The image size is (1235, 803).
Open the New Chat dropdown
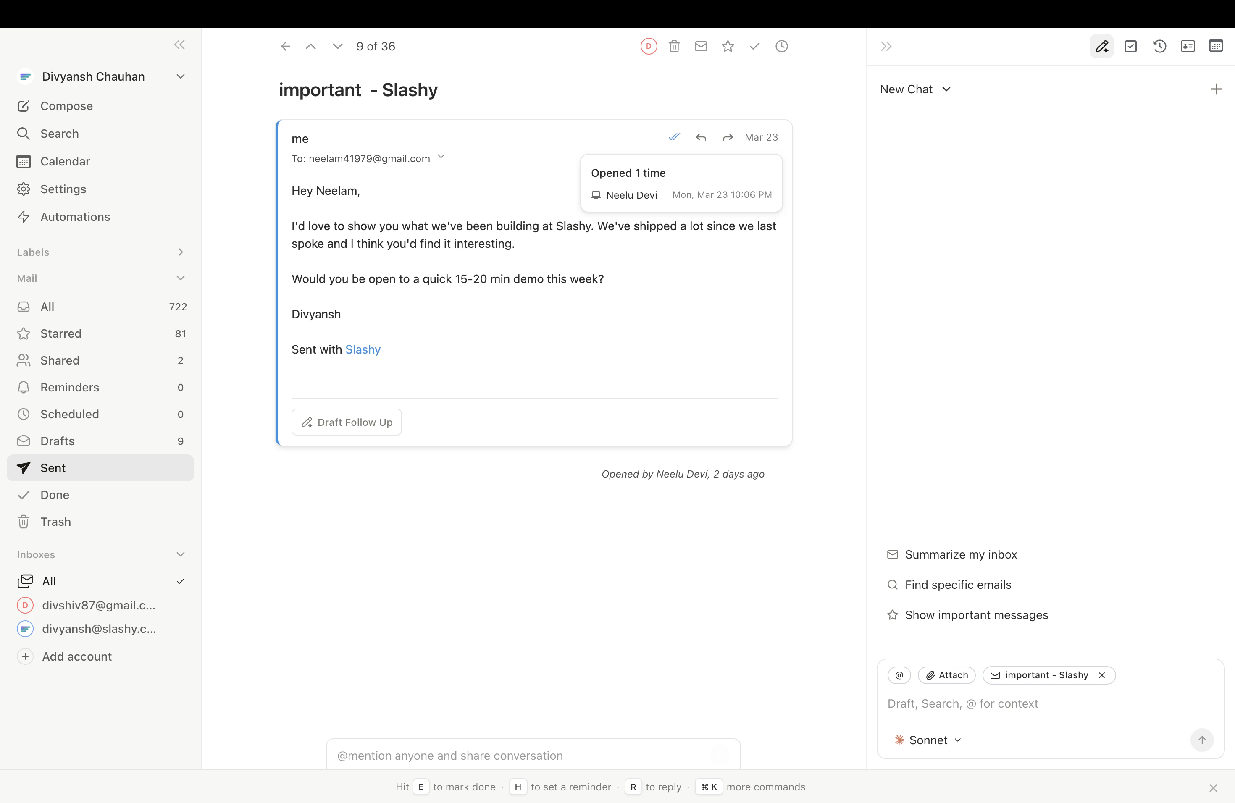tap(915, 89)
